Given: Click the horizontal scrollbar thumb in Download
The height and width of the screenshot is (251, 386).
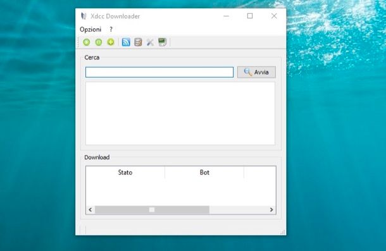Looking at the screenshot, I should tap(152, 210).
